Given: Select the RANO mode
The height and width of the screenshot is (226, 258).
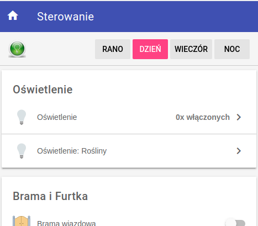Looking at the screenshot, I should (113, 49).
